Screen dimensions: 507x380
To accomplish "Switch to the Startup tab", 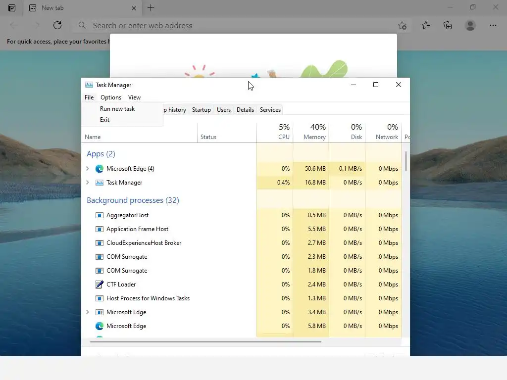I will click(201, 110).
